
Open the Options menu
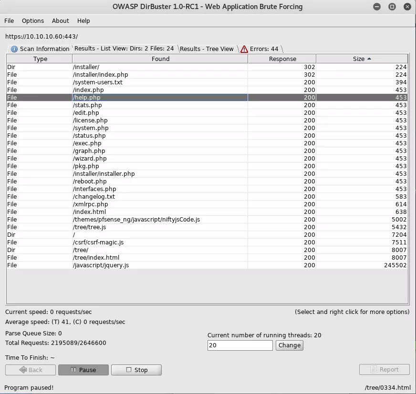point(33,21)
